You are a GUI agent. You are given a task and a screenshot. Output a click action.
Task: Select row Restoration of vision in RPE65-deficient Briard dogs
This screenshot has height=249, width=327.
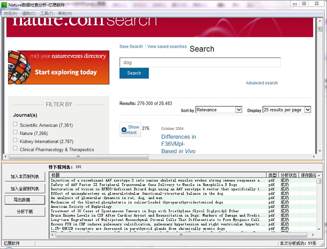click(x=183, y=189)
